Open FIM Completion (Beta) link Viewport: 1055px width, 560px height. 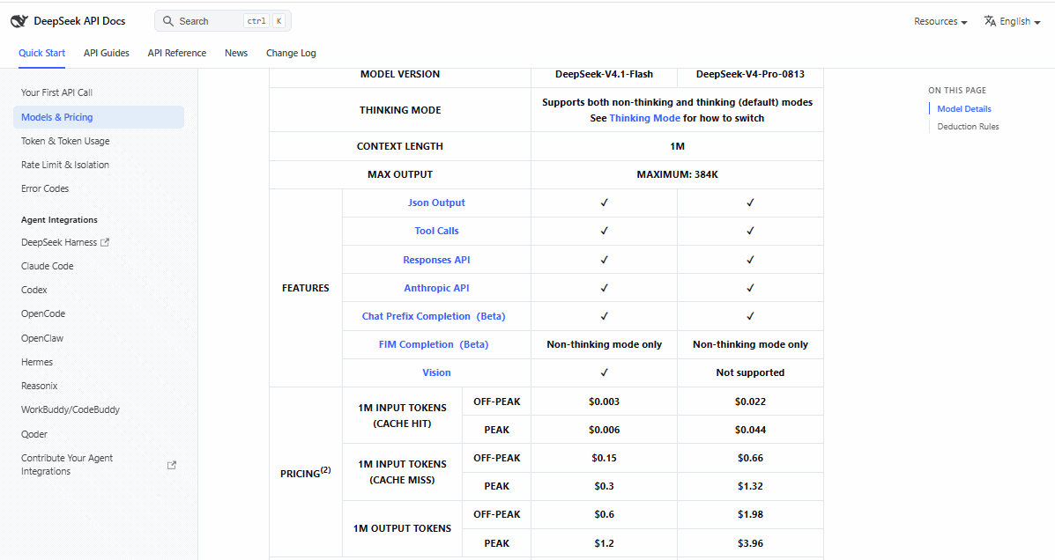click(x=434, y=344)
